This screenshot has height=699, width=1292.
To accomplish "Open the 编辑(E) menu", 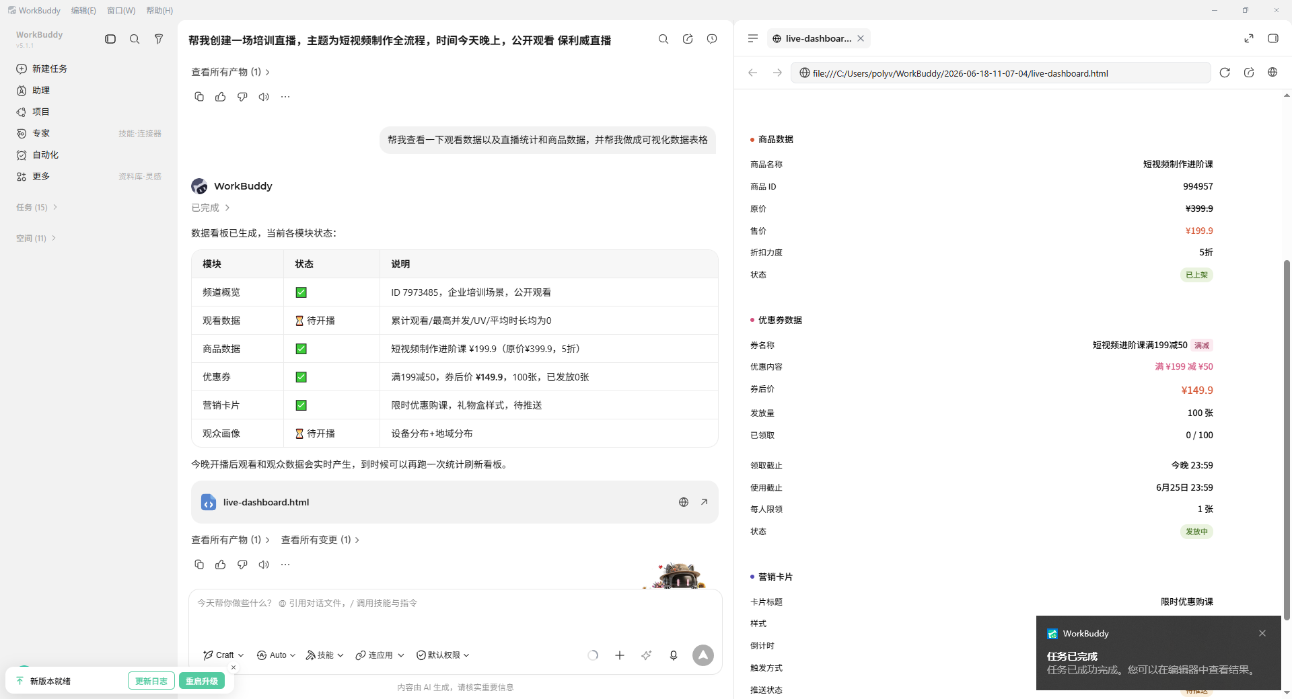I will point(83,10).
